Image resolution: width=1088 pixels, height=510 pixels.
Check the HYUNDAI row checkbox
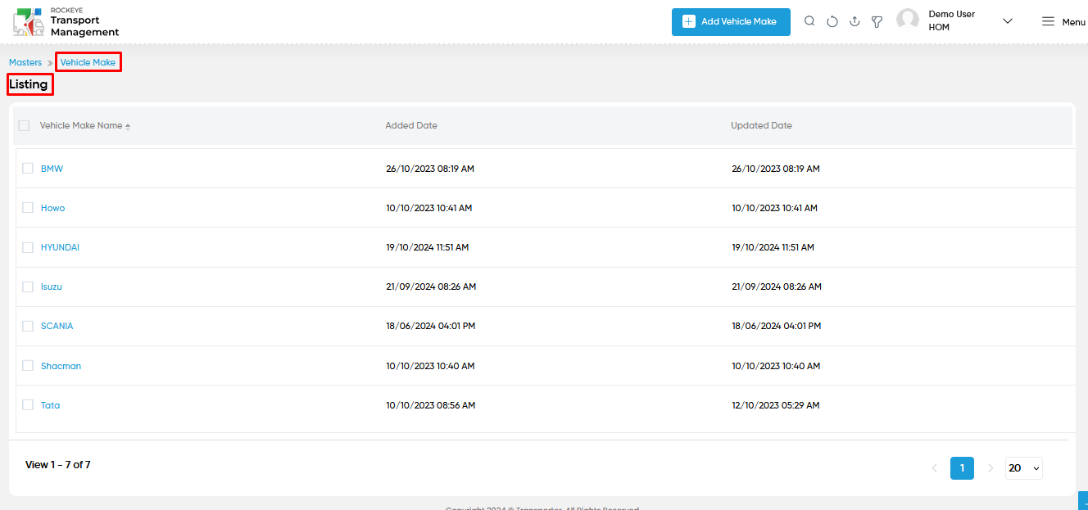[27, 247]
